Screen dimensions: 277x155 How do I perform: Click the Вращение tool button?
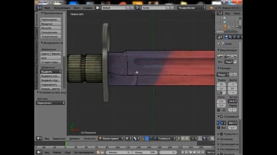click(51, 24)
